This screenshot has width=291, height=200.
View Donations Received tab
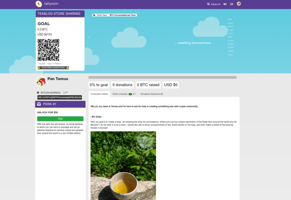pos(152,94)
